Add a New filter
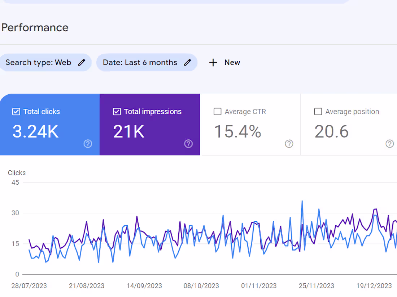Screen dimensions: 397x297 [x=232, y=63]
